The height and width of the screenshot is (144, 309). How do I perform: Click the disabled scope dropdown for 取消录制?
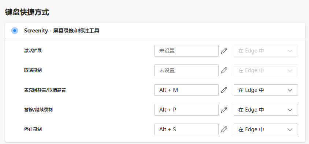pos(266,70)
